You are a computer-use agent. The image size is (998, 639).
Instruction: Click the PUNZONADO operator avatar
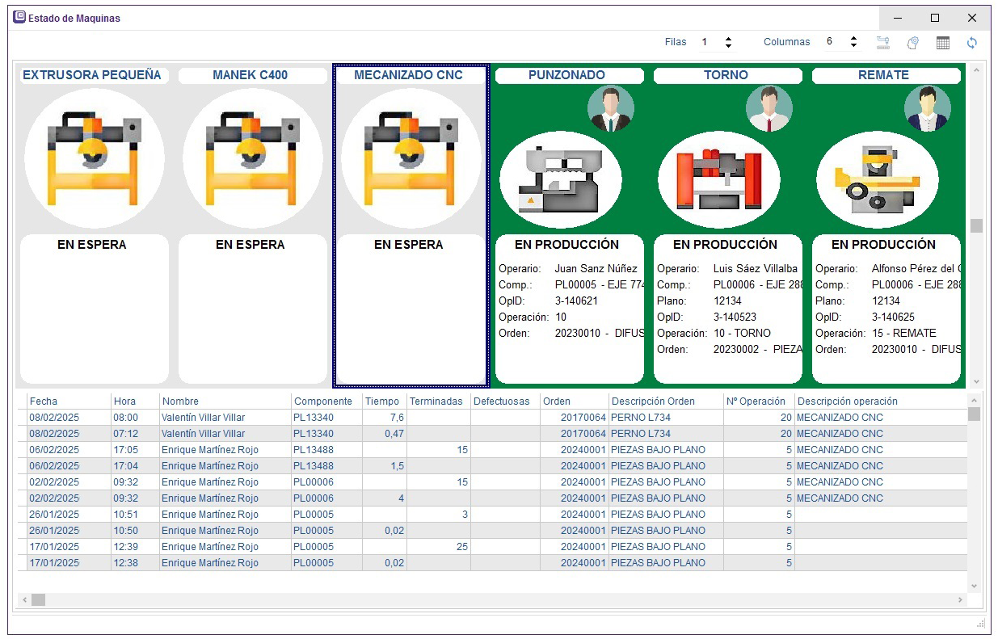[x=610, y=109]
